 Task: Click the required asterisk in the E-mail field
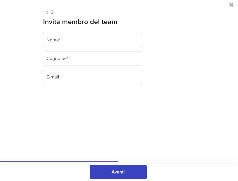(60, 76)
